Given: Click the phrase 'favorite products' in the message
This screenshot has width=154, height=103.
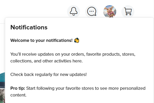Looking at the screenshot, I should tap(104, 54).
